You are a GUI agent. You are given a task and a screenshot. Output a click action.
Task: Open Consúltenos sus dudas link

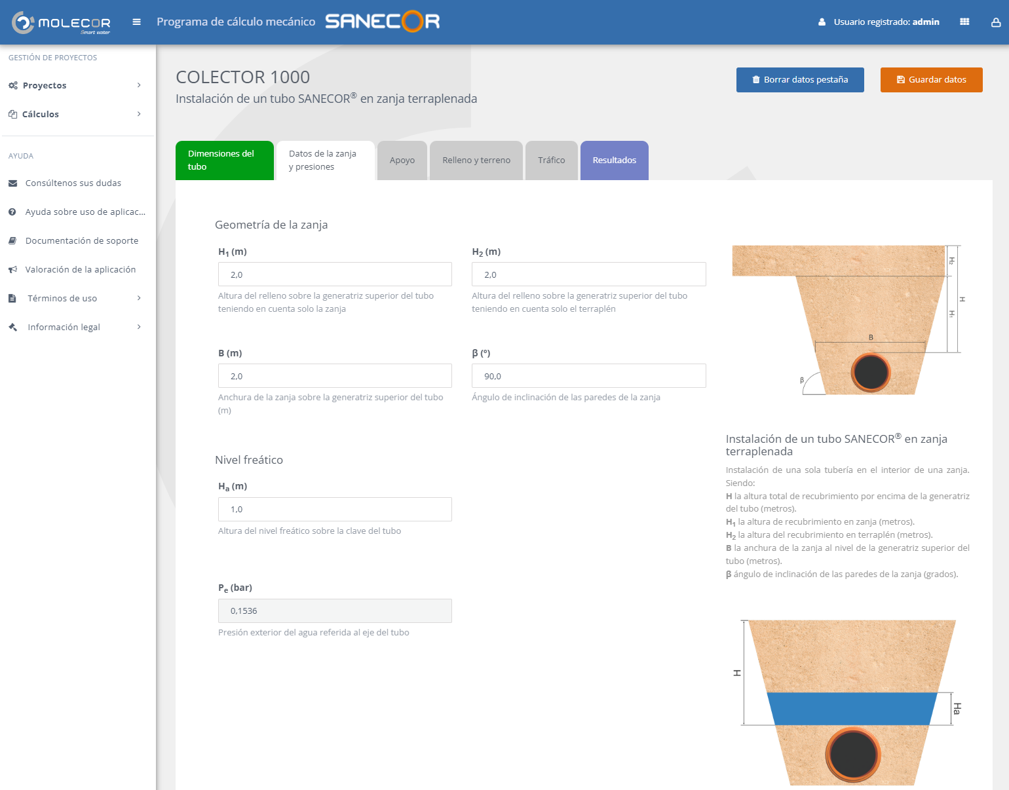pos(73,183)
